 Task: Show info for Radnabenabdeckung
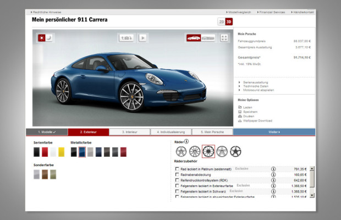point(273,174)
